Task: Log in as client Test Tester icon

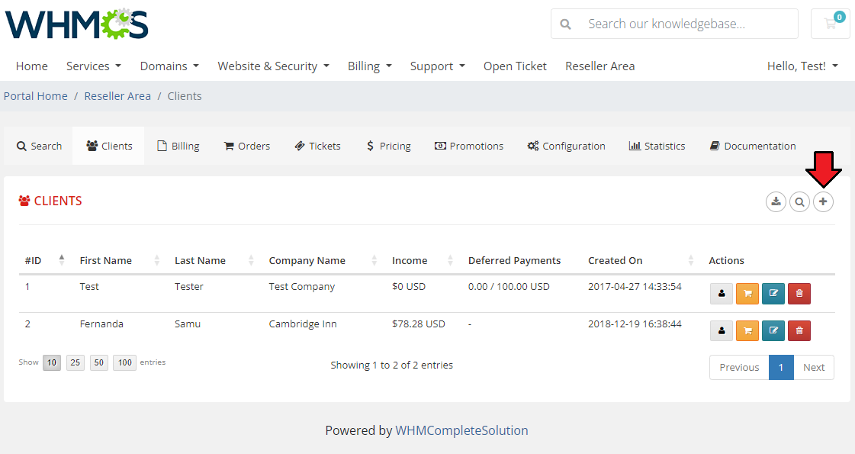Action: pyautogui.click(x=722, y=294)
